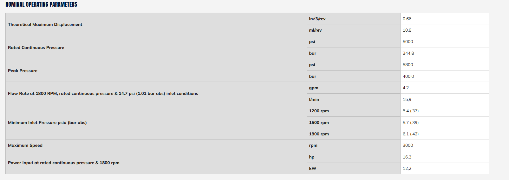Select the Peak Pressure row label

(x=23, y=71)
